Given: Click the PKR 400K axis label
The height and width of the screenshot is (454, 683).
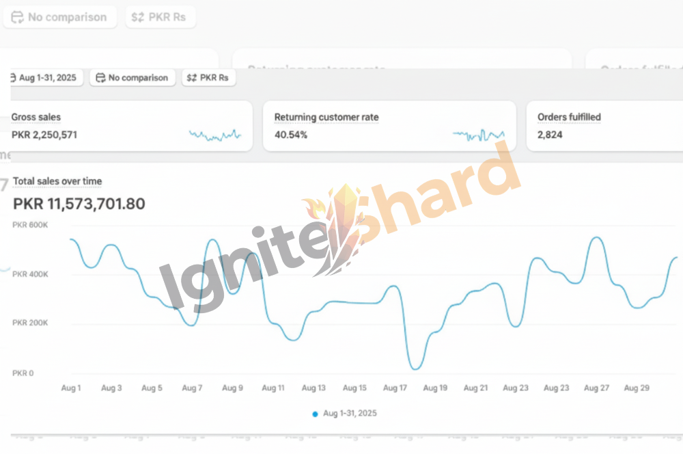Looking at the screenshot, I should click(x=30, y=274).
